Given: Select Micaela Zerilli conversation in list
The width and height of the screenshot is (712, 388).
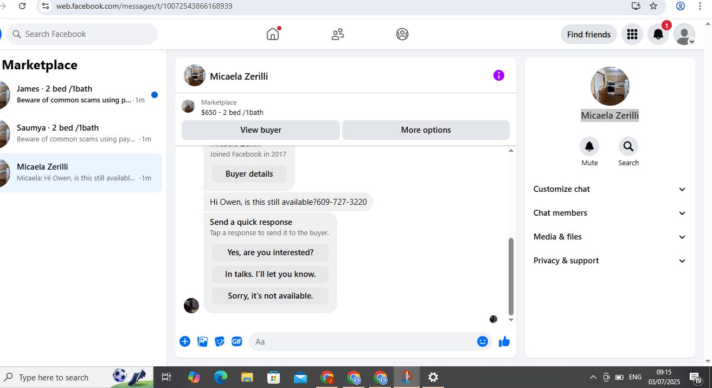Looking at the screenshot, I should click(x=81, y=173).
